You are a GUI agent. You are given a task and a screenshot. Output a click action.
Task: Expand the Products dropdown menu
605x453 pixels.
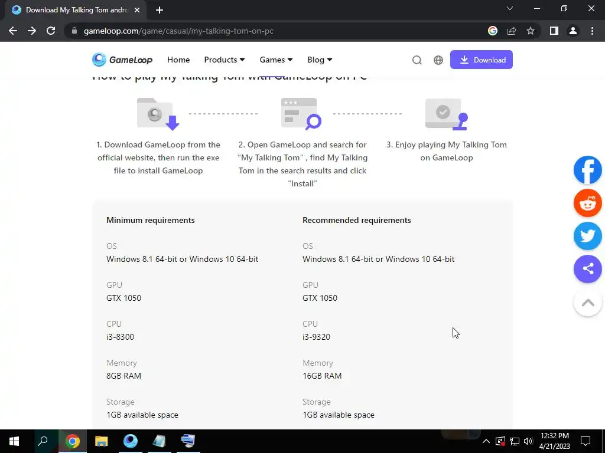point(224,60)
